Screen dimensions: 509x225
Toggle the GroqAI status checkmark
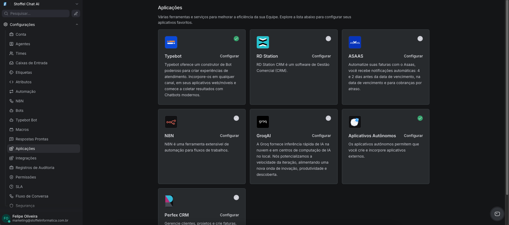328,118
